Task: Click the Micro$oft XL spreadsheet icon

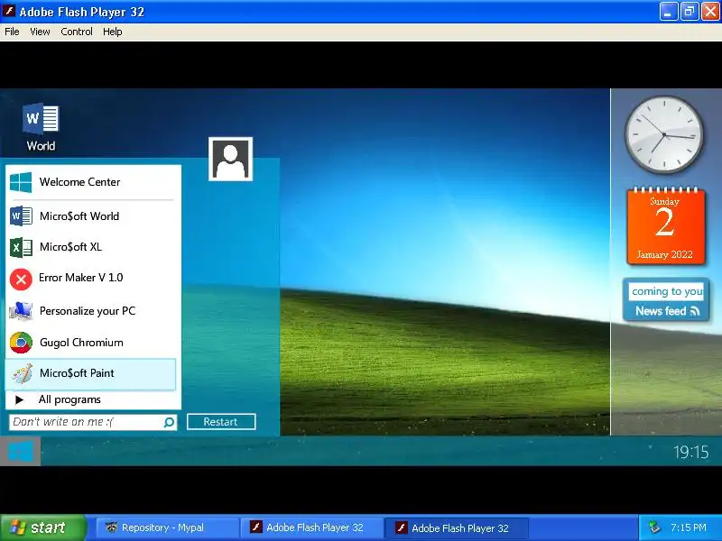Action: (x=21, y=247)
